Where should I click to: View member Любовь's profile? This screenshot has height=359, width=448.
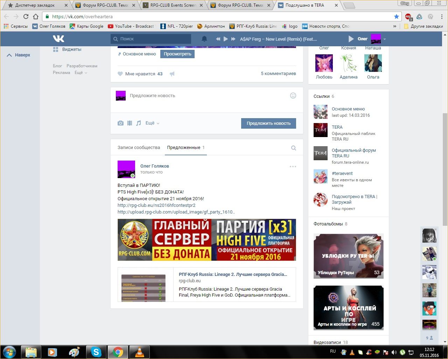(x=324, y=67)
